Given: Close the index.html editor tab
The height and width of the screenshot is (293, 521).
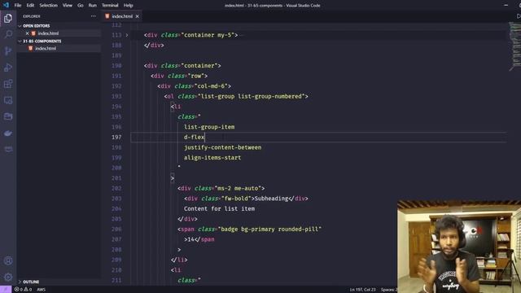Looking at the screenshot, I should [x=138, y=16].
